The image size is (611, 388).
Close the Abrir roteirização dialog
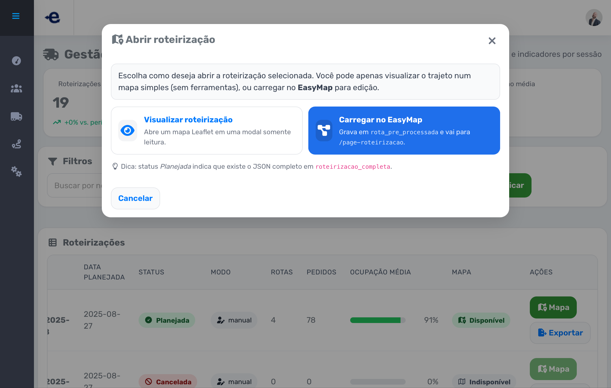pos(492,41)
